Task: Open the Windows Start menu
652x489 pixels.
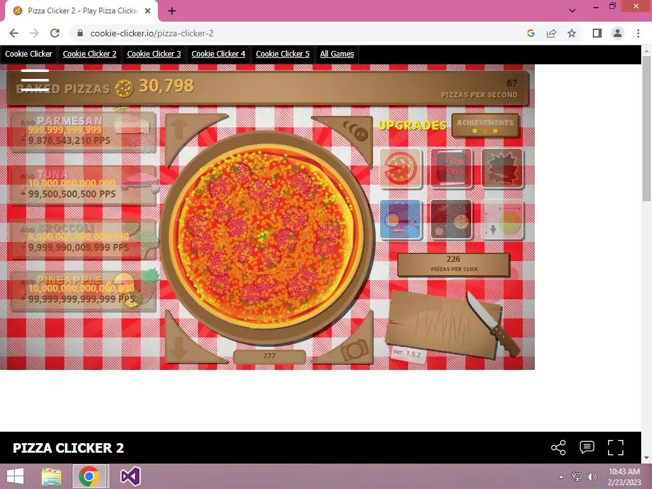Action: [15, 476]
